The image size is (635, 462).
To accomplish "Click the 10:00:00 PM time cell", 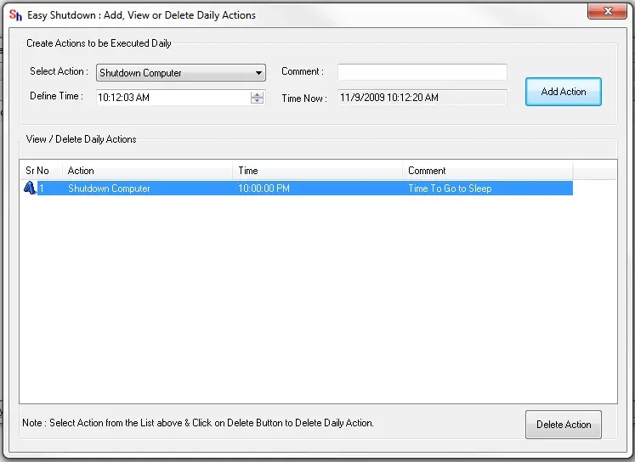I will pyautogui.click(x=264, y=189).
